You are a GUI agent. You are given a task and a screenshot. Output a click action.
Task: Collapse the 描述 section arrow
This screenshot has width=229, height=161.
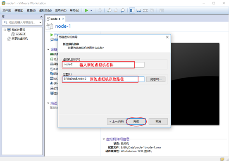48,103
